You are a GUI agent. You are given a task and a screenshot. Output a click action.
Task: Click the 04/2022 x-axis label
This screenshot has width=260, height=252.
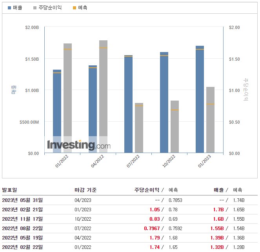[97, 161]
